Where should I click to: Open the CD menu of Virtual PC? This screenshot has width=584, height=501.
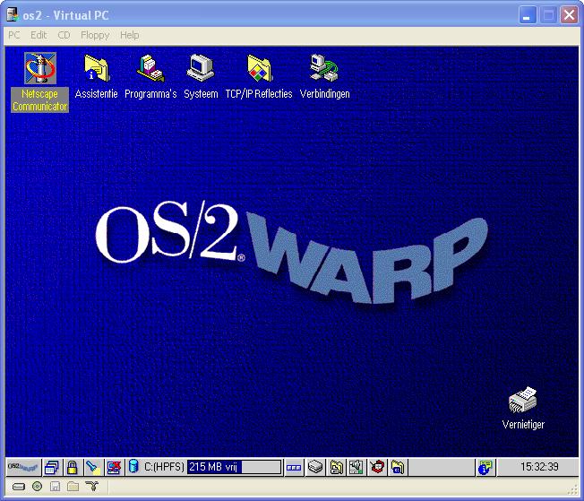point(64,35)
